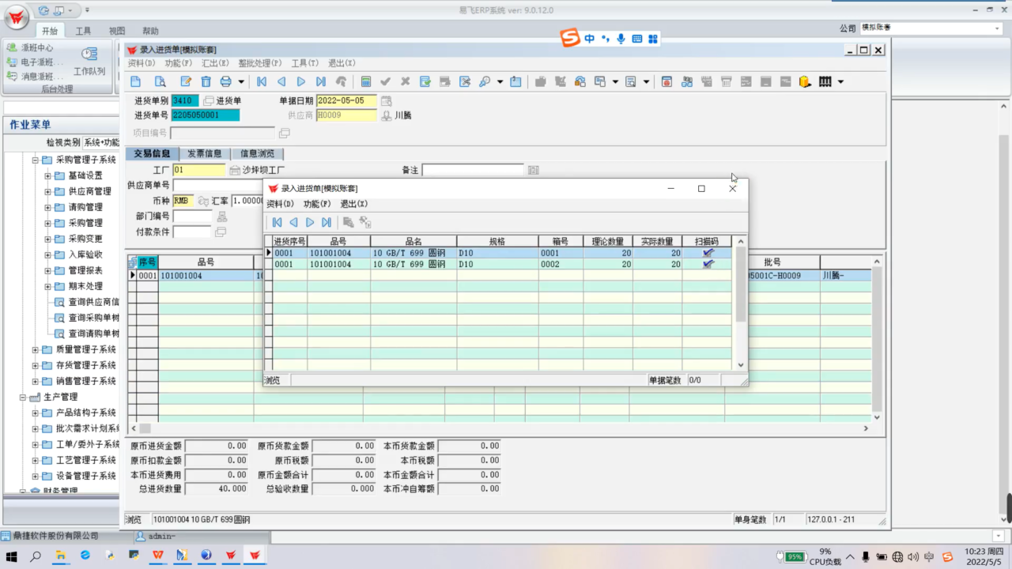Screen dimensions: 1012x569
Task: Click the red calendar icon in main toolbar
Action: pos(666,81)
